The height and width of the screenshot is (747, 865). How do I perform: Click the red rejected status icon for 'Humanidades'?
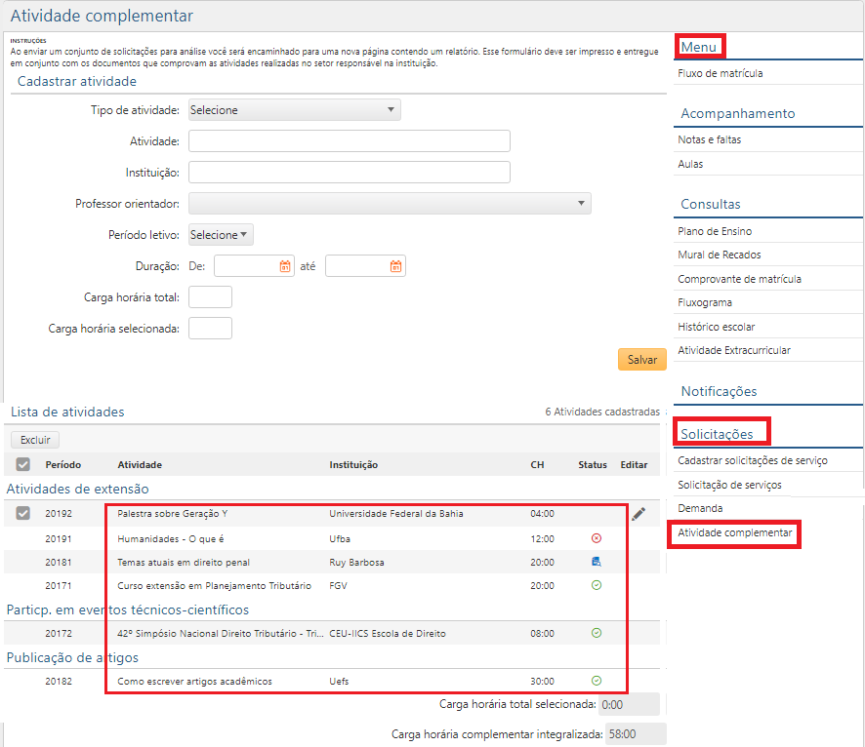[597, 538]
